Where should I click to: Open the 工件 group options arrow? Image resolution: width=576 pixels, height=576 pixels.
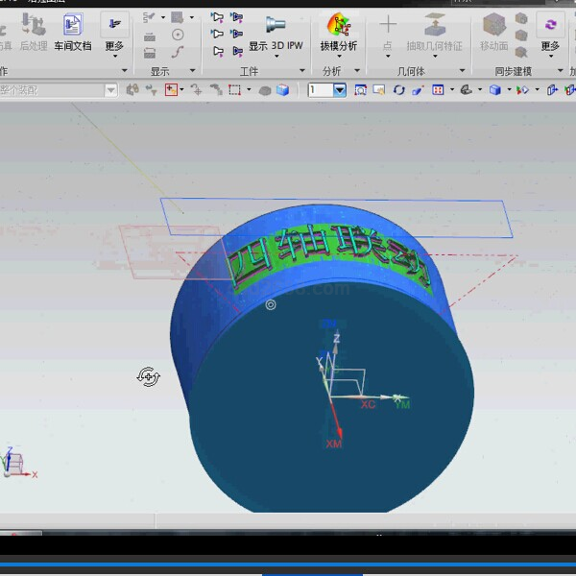click(x=300, y=71)
